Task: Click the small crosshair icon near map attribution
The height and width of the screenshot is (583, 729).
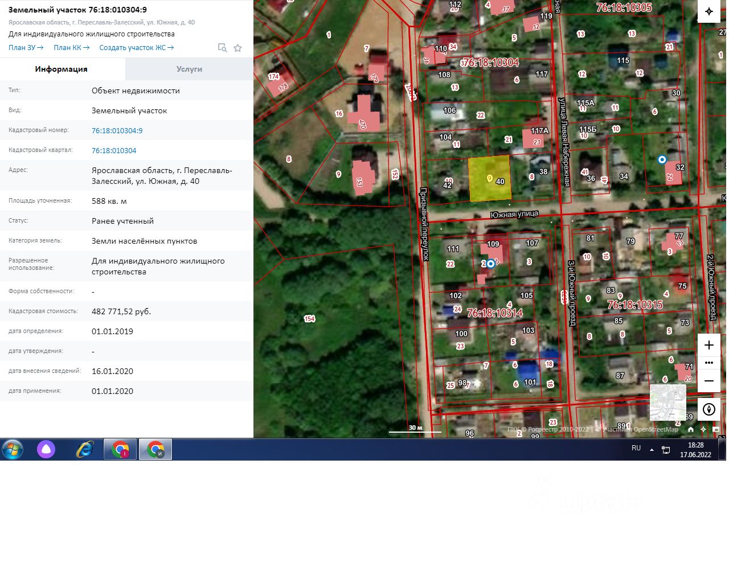Action: pyautogui.click(x=703, y=429)
